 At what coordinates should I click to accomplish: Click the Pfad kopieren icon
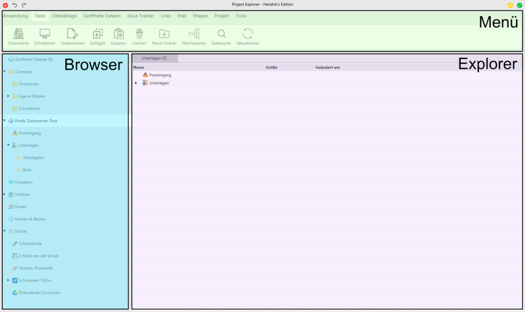[194, 37]
